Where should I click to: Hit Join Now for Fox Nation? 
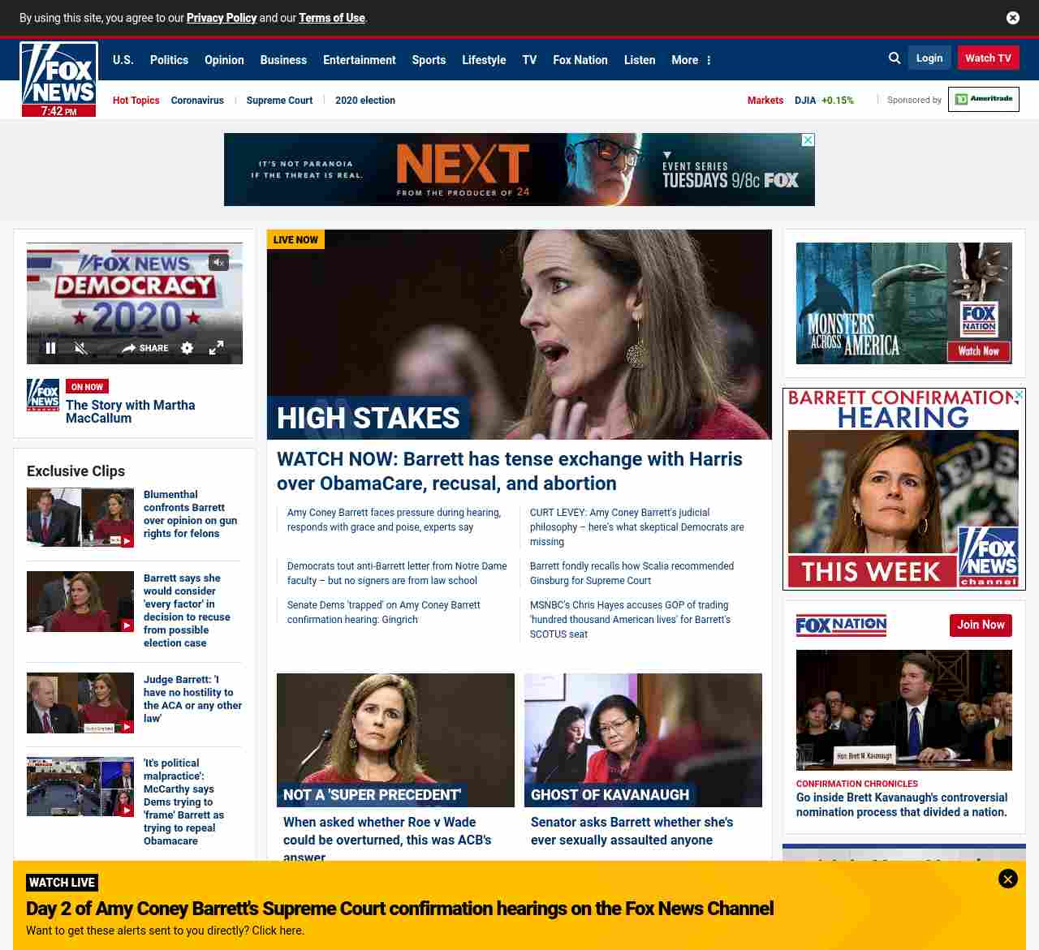[x=980, y=625]
